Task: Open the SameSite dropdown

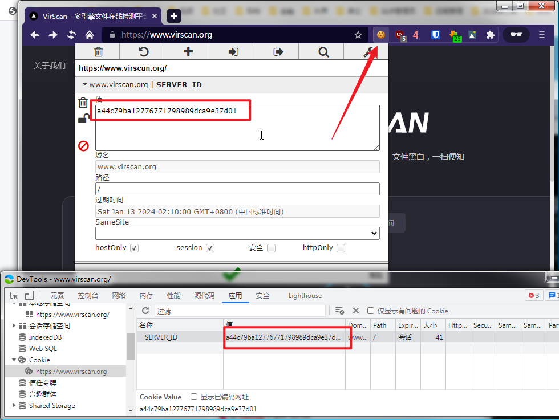Action: [x=237, y=233]
